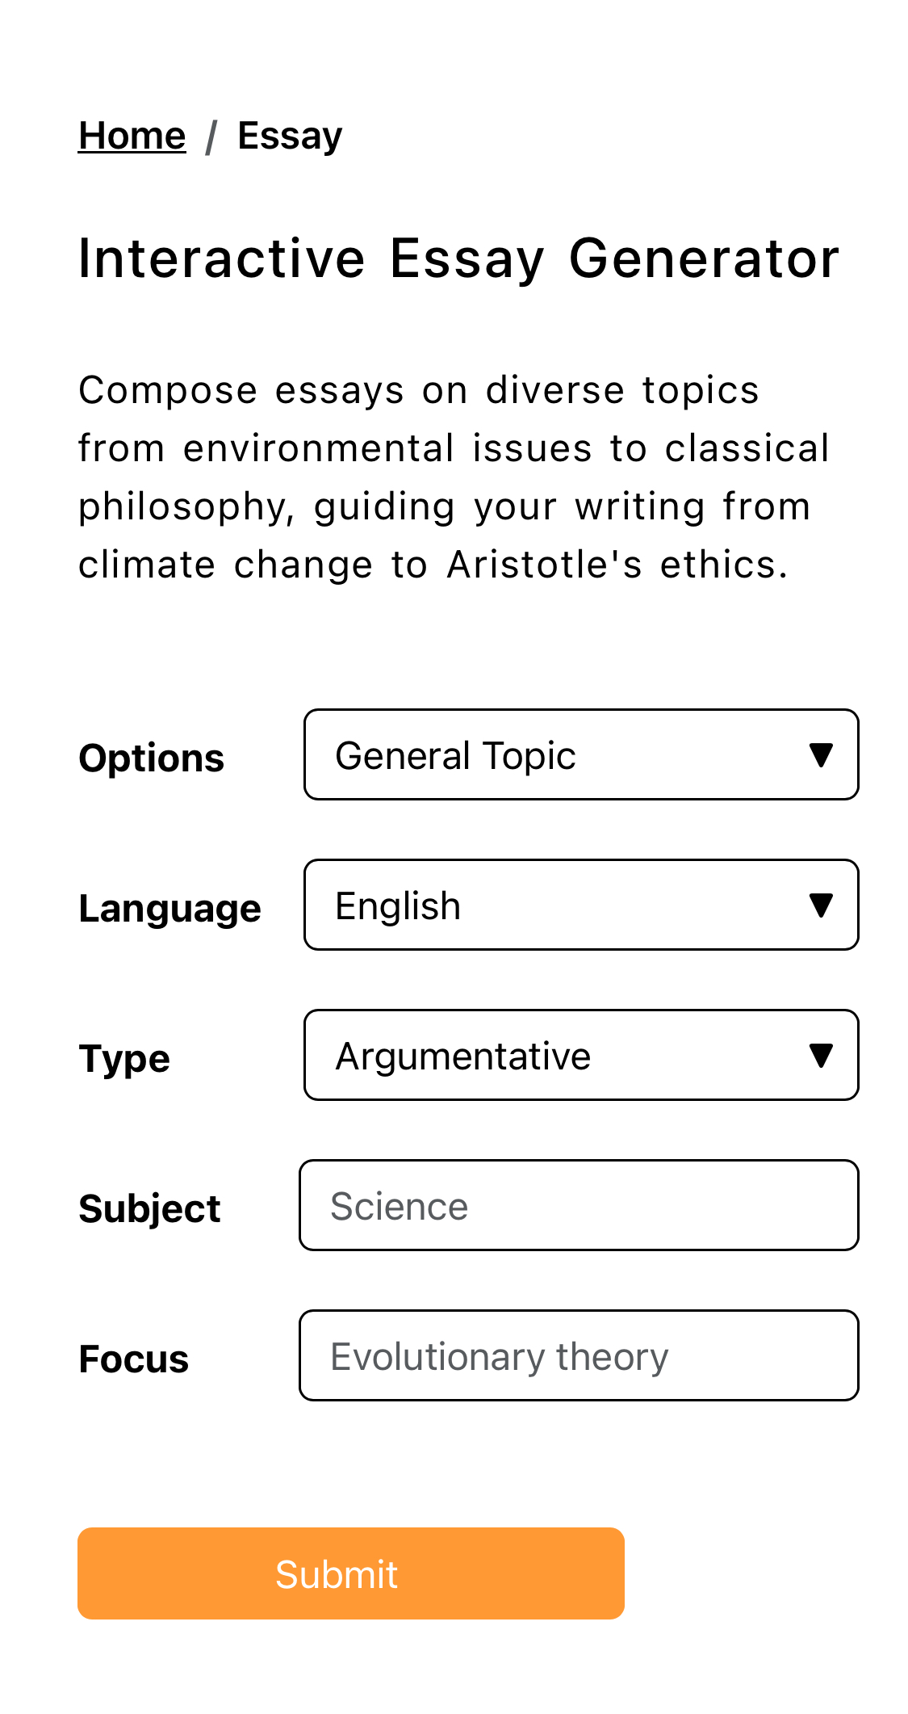Focus the Subject input with Science placeholder
Viewport: 908px width, 1714px height.
[579, 1206]
